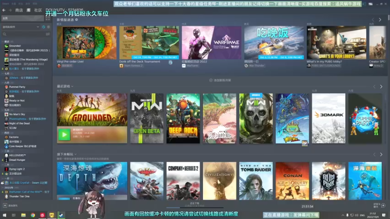Switch to the grid collections view icon
The height and width of the screenshot is (219, 390).
pos(48,18)
